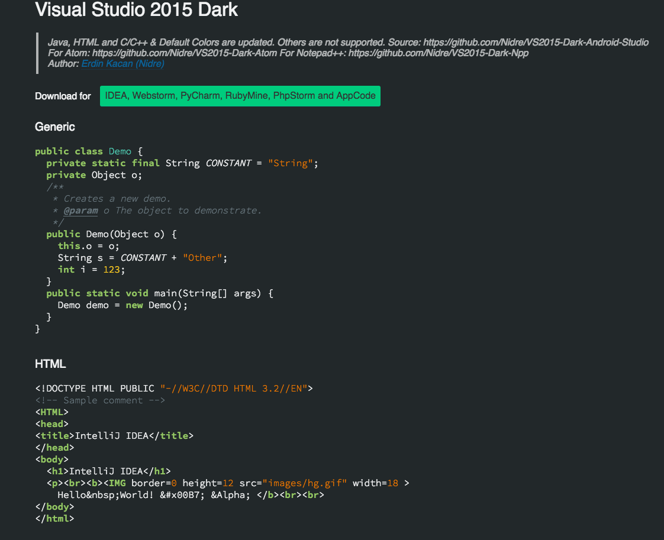Screen dimensions: 664x540
Task: Click the '<title>IntelliJ IDEA</title>' line
Action: 114,436
